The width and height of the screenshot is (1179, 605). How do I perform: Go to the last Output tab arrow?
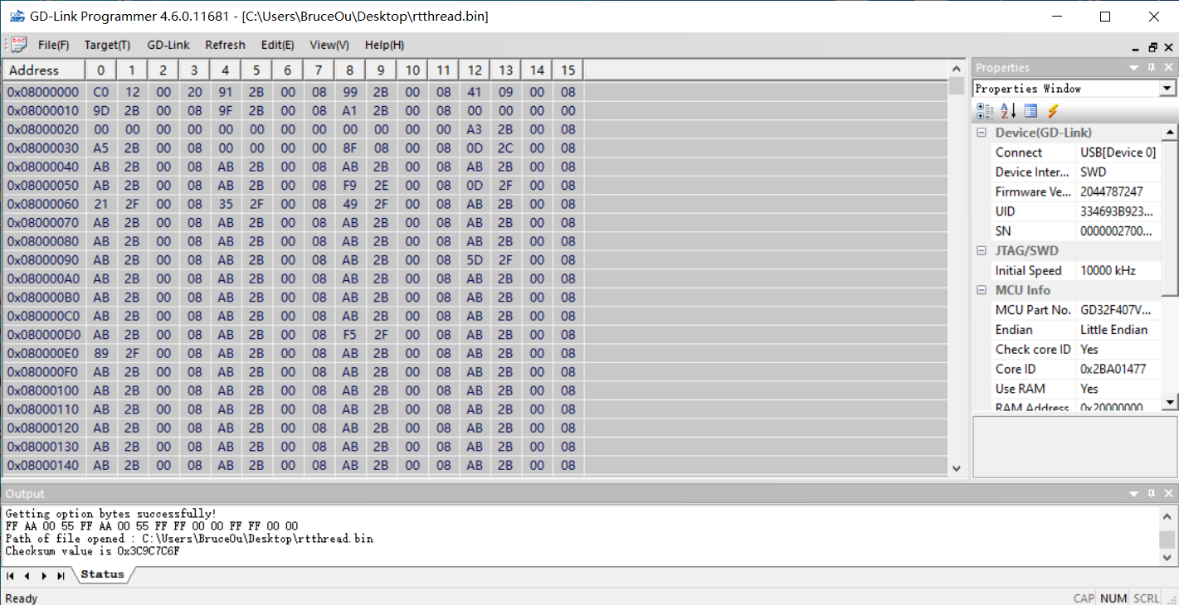60,575
